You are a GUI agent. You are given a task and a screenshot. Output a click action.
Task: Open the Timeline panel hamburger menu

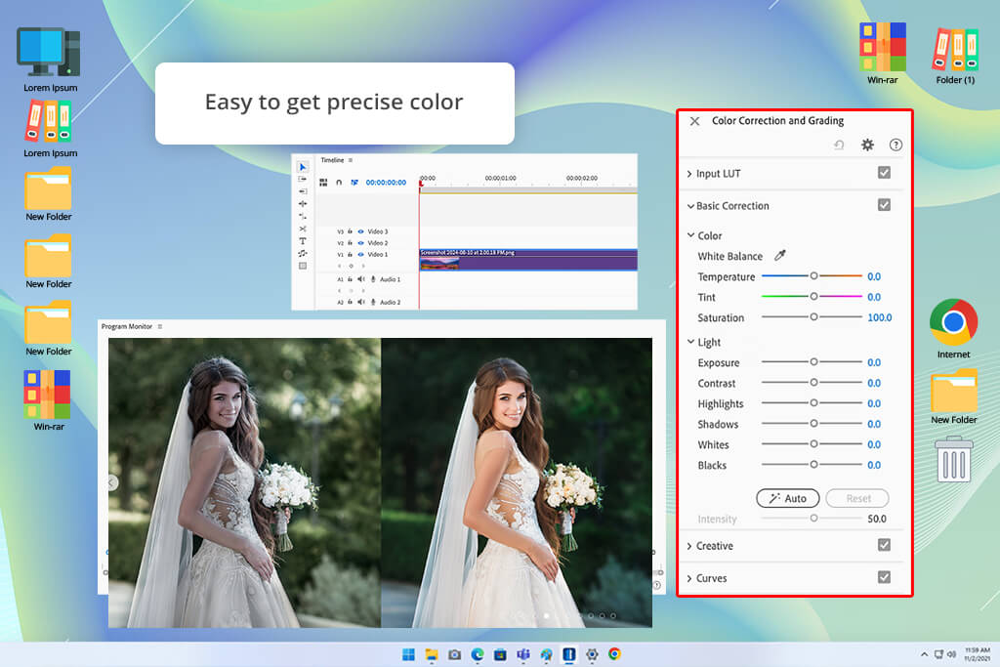[351, 160]
